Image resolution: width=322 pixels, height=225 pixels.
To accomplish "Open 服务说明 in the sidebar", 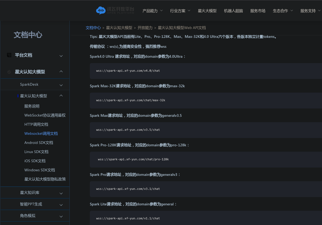I will click(x=32, y=106).
